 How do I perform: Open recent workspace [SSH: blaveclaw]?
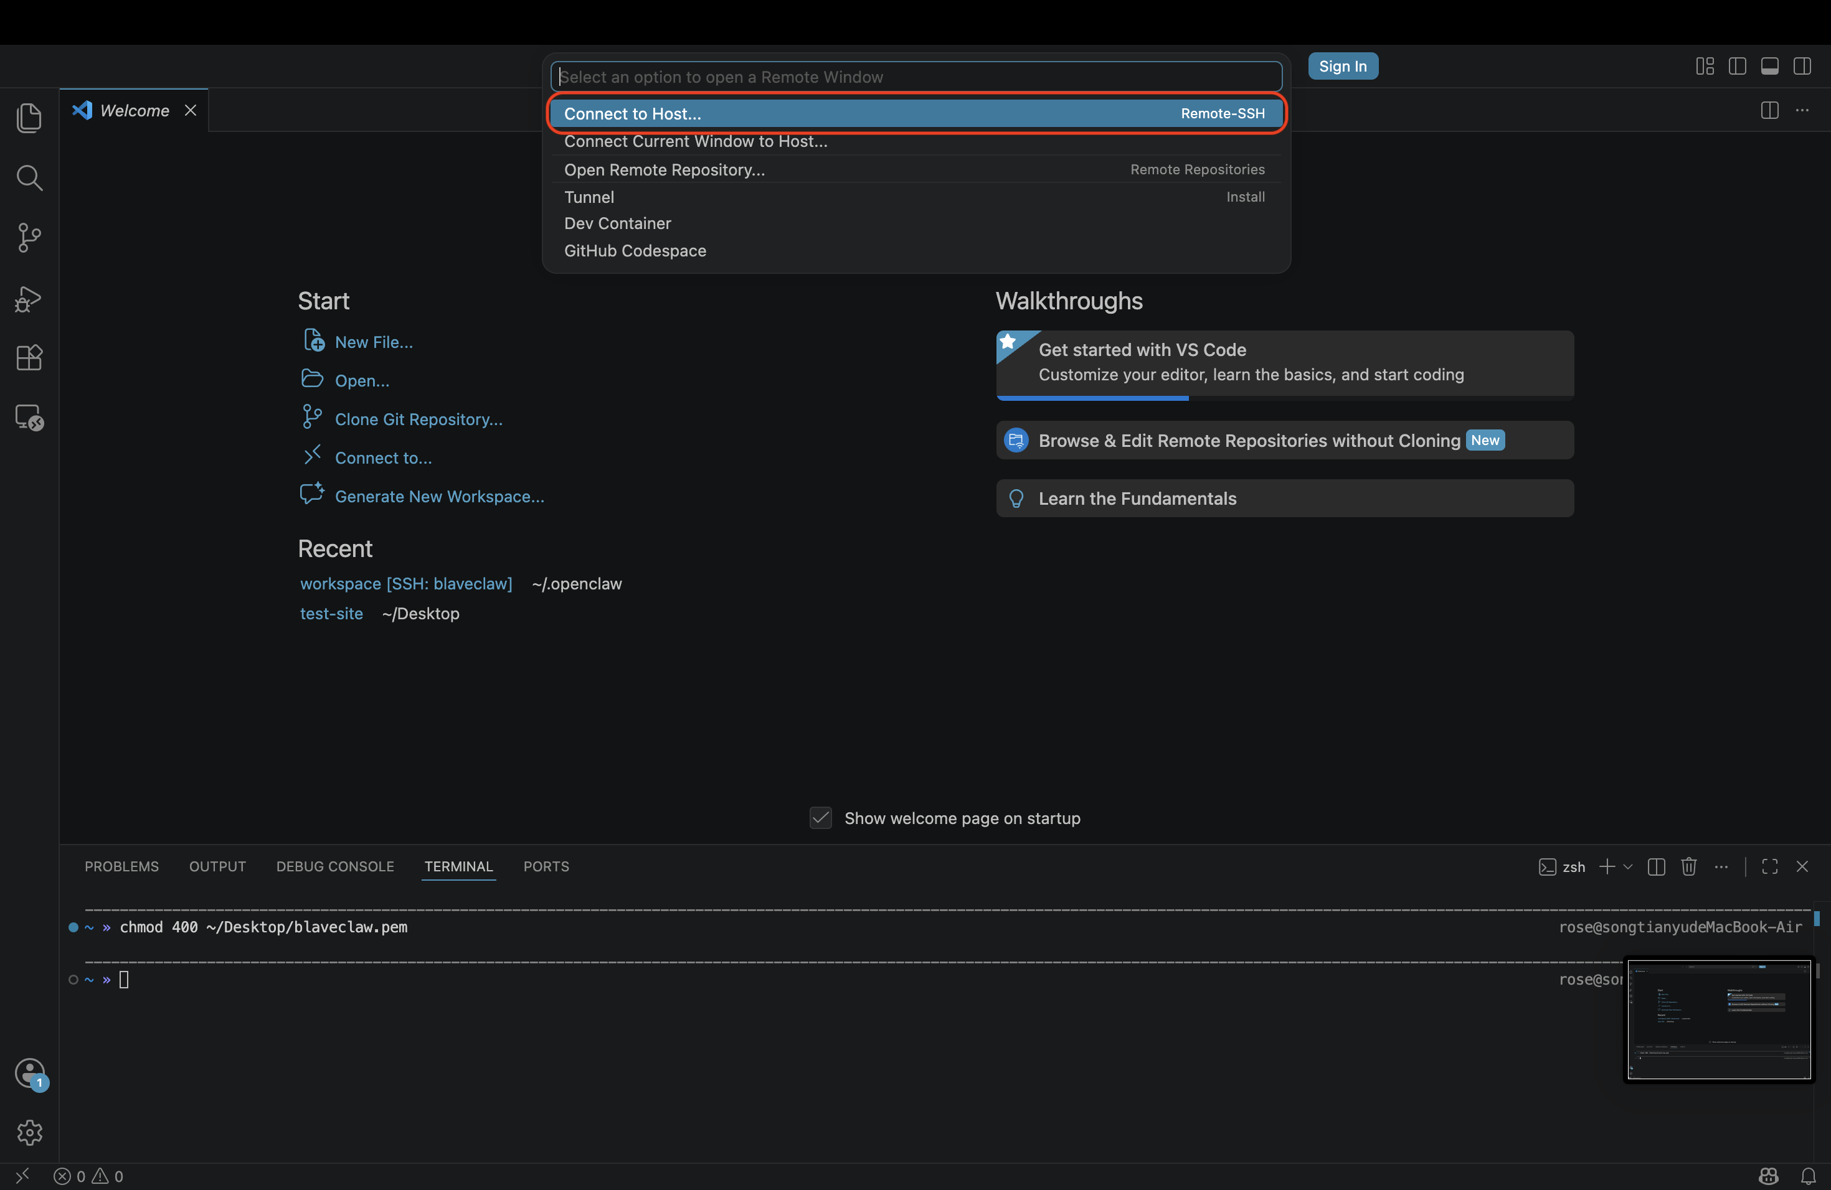[405, 583]
